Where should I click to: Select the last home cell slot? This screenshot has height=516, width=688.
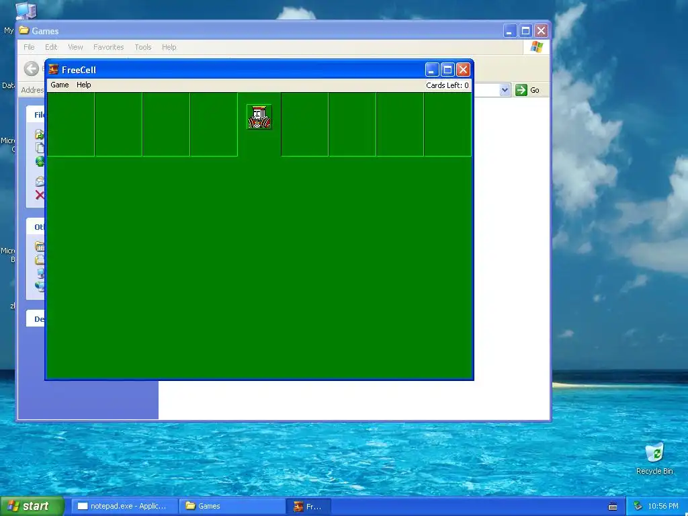coord(447,124)
